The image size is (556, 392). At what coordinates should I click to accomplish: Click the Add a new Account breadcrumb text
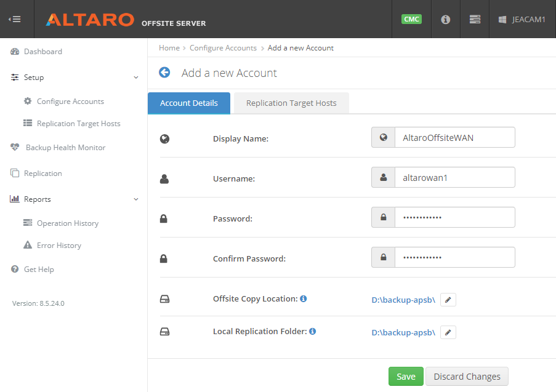[300, 48]
